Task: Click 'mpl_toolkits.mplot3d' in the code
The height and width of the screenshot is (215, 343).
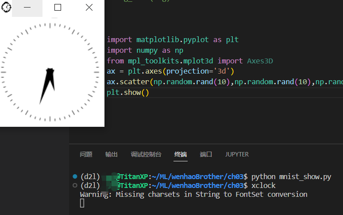Action: point(171,61)
